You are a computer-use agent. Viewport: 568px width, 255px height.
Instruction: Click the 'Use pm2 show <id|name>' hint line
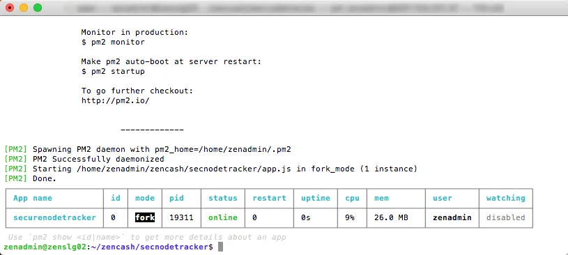point(147,238)
